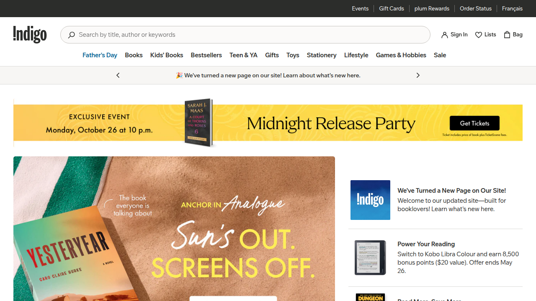Open Games & Hobbies menu

click(x=401, y=55)
